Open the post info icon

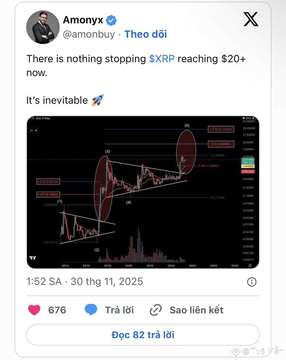pos(252,282)
